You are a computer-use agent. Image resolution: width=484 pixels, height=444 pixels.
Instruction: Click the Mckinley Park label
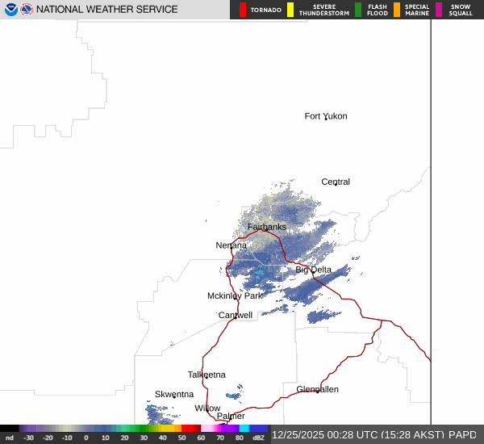[x=235, y=295]
